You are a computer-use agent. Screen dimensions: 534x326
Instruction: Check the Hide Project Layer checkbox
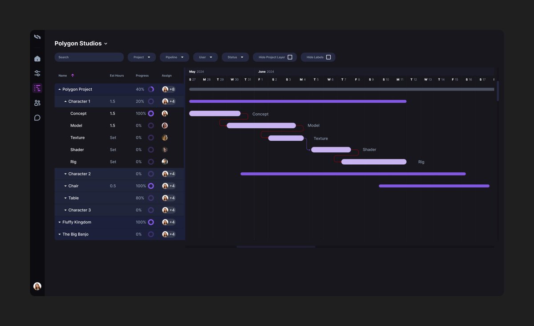point(290,57)
